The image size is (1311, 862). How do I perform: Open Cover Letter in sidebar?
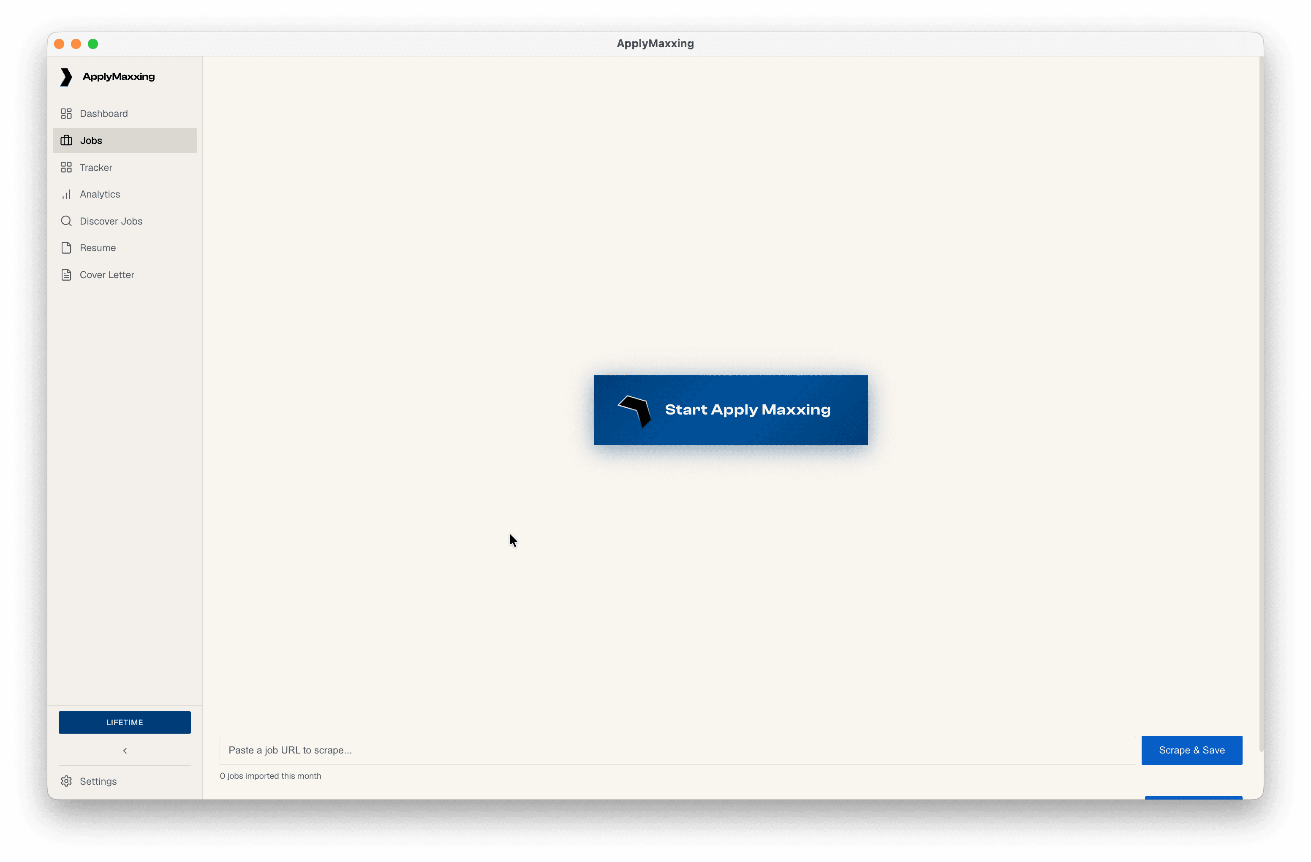125,275
